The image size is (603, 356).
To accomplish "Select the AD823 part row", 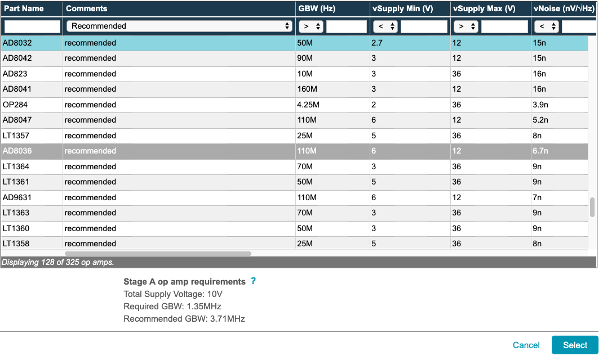I will click(x=294, y=74).
